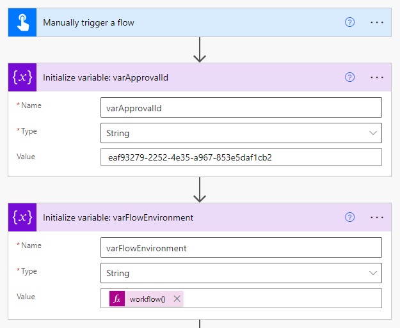Click the Manually trigger a flow hand icon

tap(22, 22)
